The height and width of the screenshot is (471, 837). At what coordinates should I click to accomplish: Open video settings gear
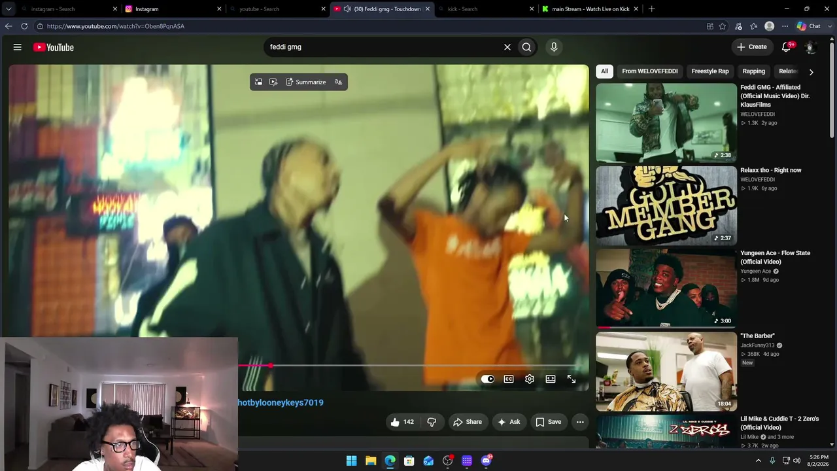click(x=530, y=379)
